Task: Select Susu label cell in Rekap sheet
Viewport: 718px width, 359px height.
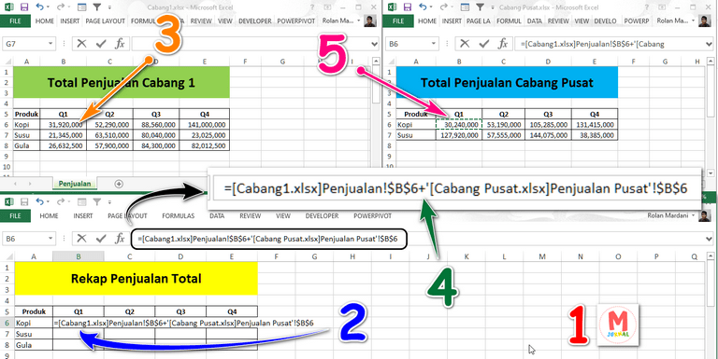Action: point(34,335)
